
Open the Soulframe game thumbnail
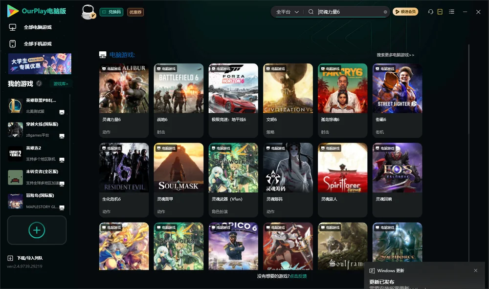(342, 246)
